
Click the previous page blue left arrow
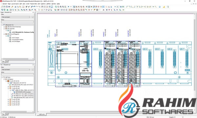[x=69, y=7]
